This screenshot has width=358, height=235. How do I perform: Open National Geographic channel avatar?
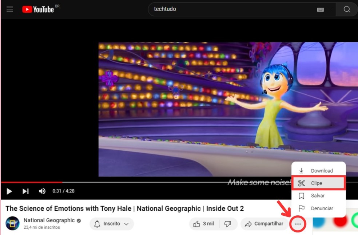(13, 223)
